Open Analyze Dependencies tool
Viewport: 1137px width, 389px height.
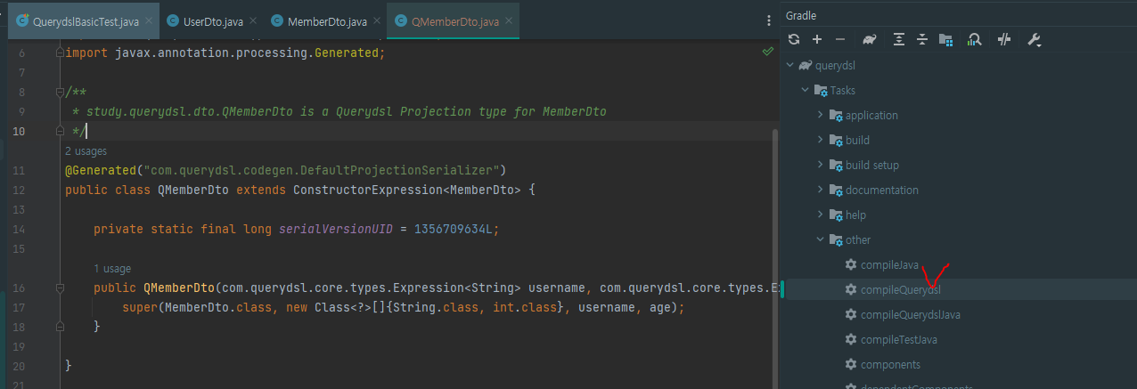974,39
